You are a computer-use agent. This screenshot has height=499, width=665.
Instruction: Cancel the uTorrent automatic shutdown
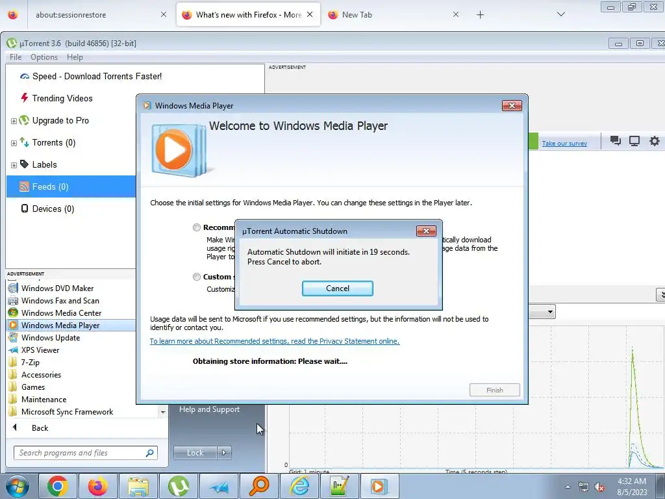tap(338, 288)
